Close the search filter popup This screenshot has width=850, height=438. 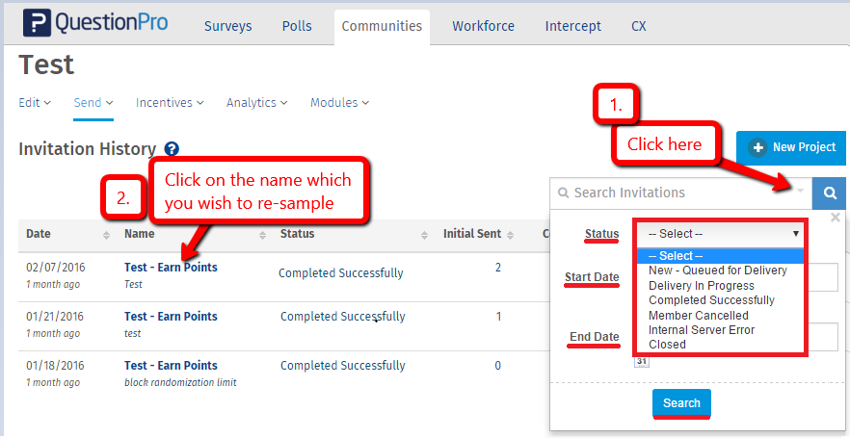[x=836, y=218]
